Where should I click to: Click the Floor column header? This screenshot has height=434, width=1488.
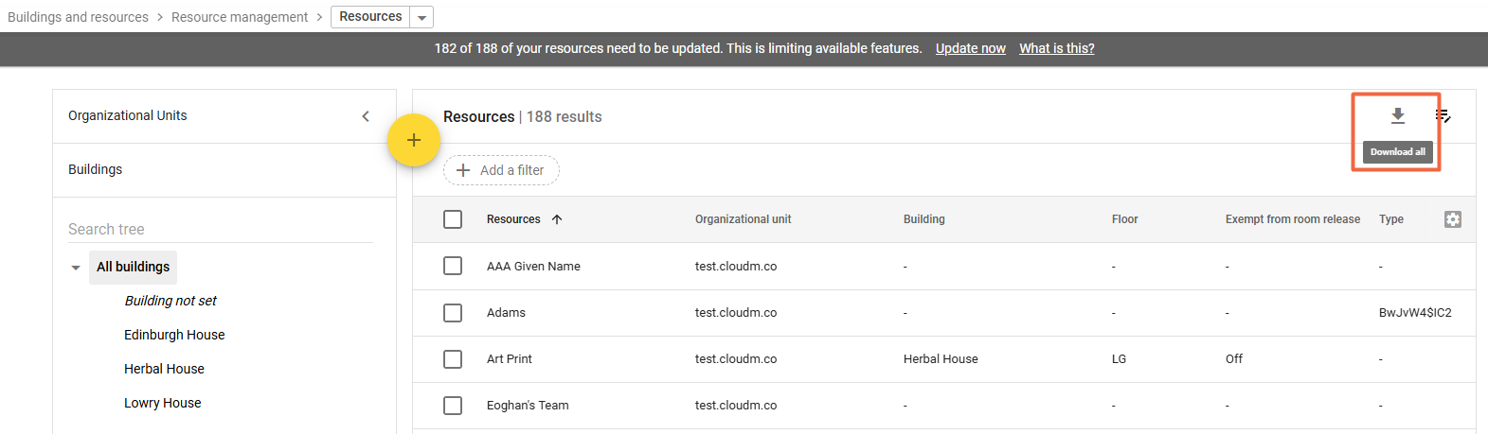pyautogui.click(x=1125, y=219)
